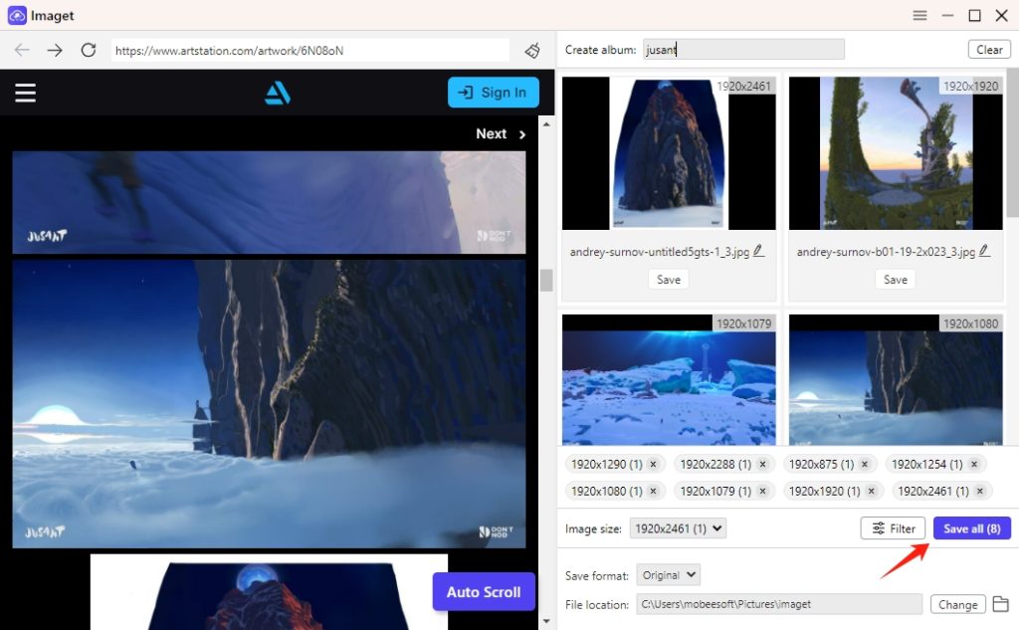Click the Save all (8) button

click(971, 527)
